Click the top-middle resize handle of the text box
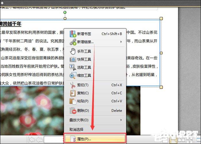This screenshot has height=144, width=201. click(x=65, y=18)
